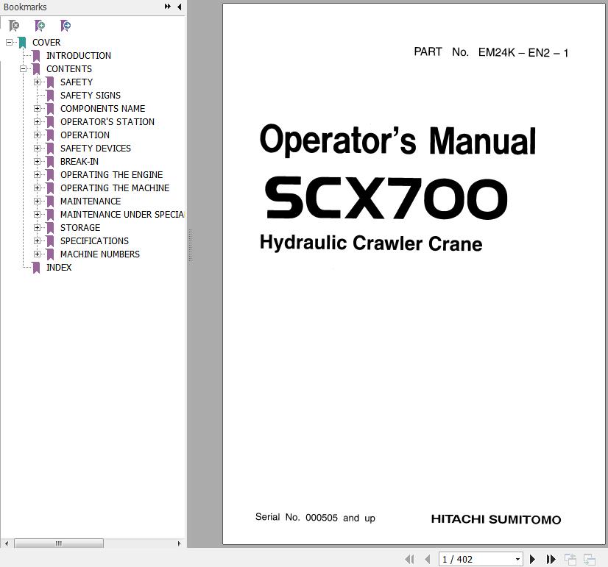608x567 pixels.
Task: Go to previous page arrow
Action: pyautogui.click(x=428, y=559)
